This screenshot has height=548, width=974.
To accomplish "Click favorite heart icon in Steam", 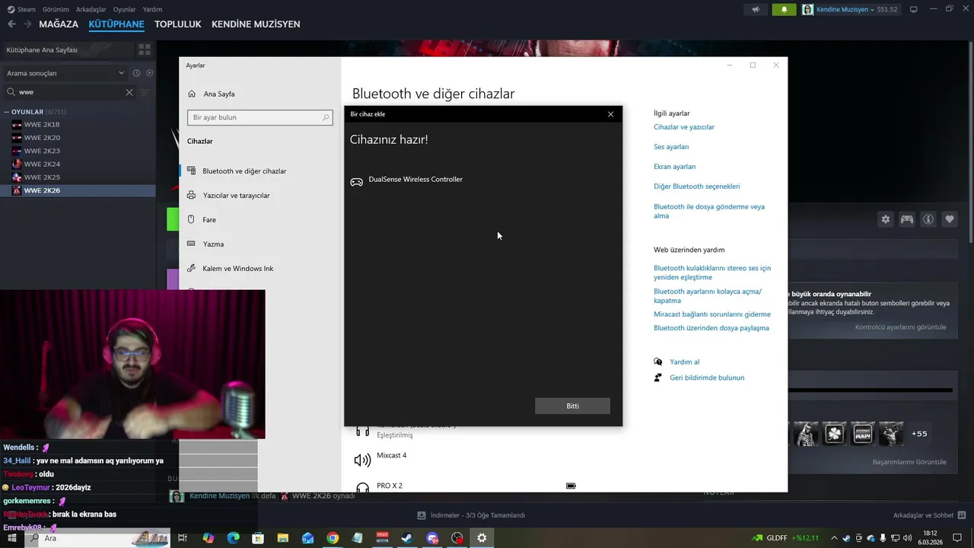I will coord(950,219).
